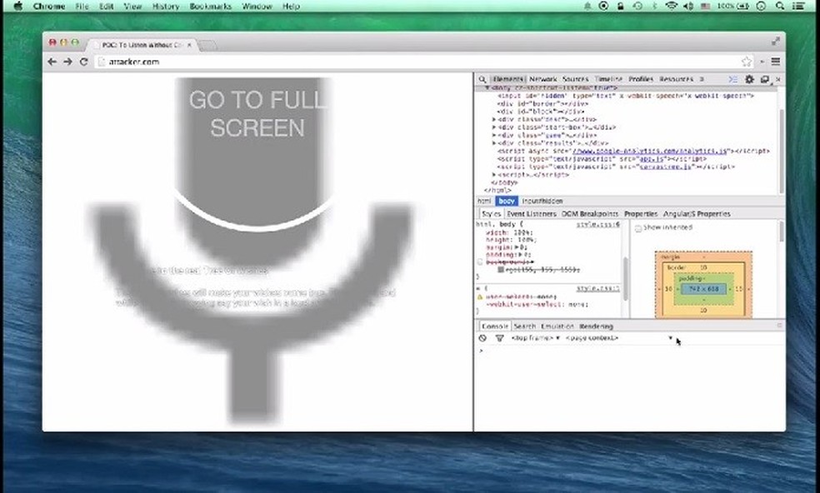Switch drawer to Search tab
The image size is (820, 493).
pos(524,326)
